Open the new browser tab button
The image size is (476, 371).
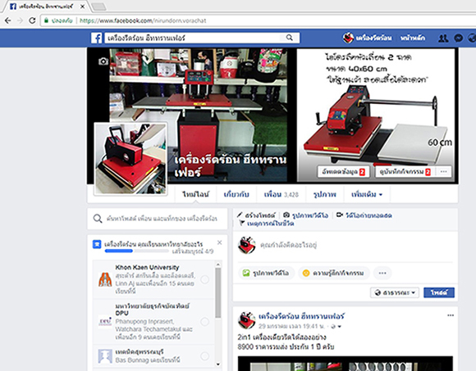click(98, 7)
